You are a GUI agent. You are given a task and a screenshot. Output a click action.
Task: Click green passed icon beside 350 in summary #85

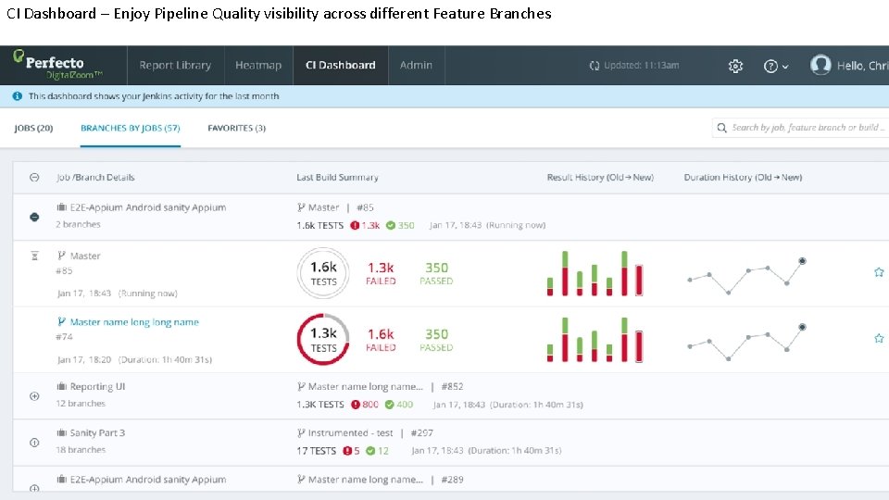(391, 225)
